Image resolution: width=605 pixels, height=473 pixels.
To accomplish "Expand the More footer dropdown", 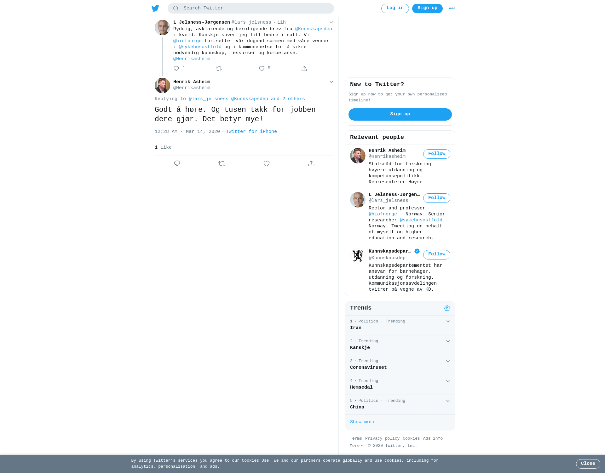I will [357, 446].
